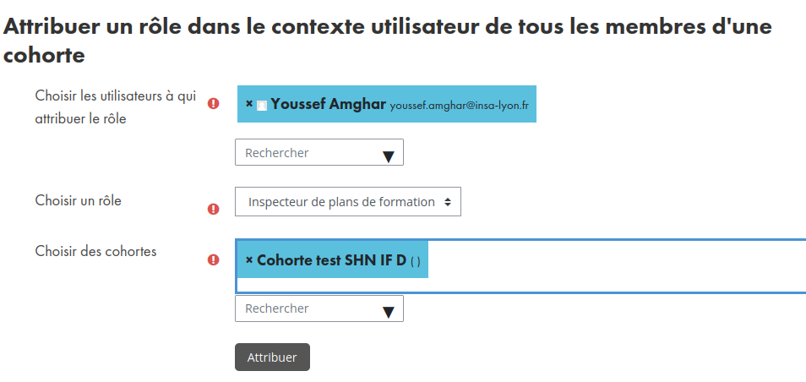This screenshot has height=382, width=806.
Task: Click the red required icon beside Choisir des cohortes
Action: pos(213,259)
